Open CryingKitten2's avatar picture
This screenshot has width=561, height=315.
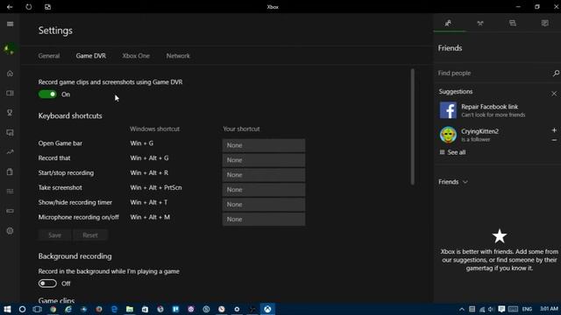[x=448, y=135]
